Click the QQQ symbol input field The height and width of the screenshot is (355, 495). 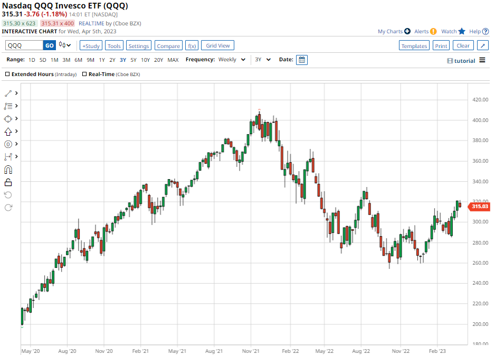click(x=24, y=45)
